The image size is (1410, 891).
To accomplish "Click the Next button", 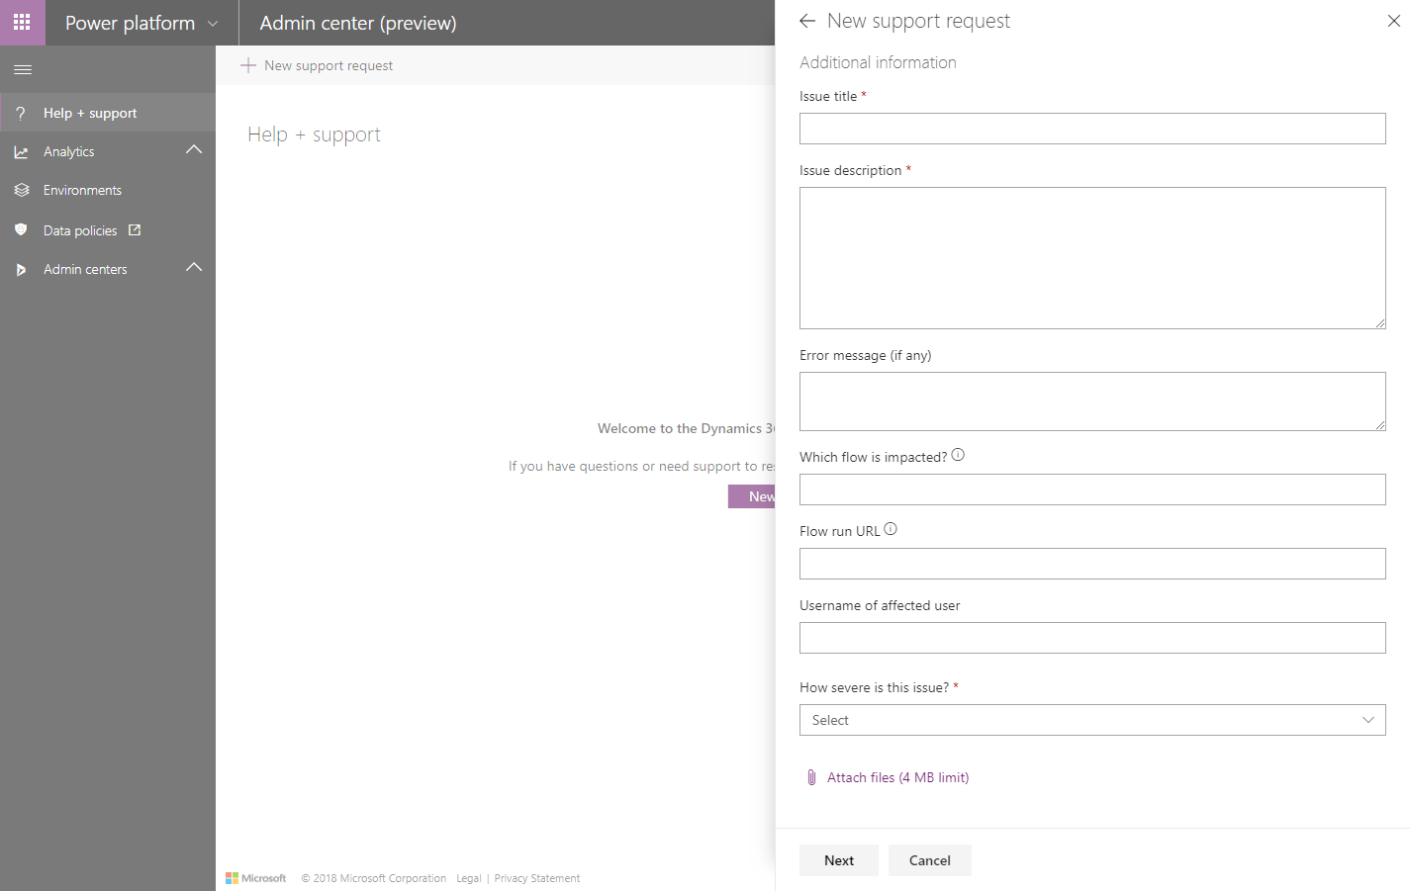I will tap(838, 860).
